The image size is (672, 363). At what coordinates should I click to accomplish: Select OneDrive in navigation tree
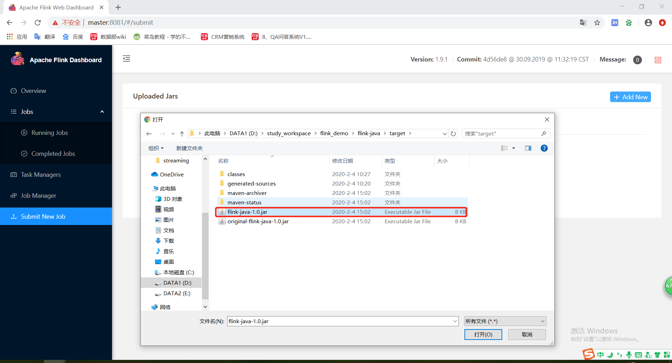171,174
